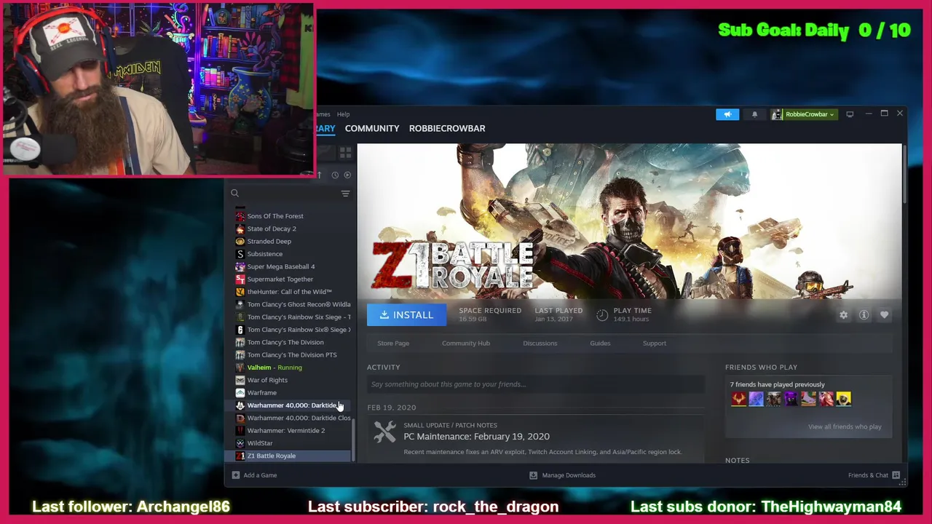Open the RobbieCrowbar account dropdown

coord(804,114)
